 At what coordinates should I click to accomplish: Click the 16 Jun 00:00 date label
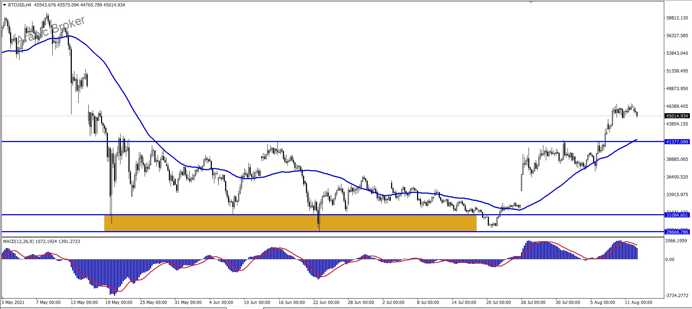[x=292, y=303]
